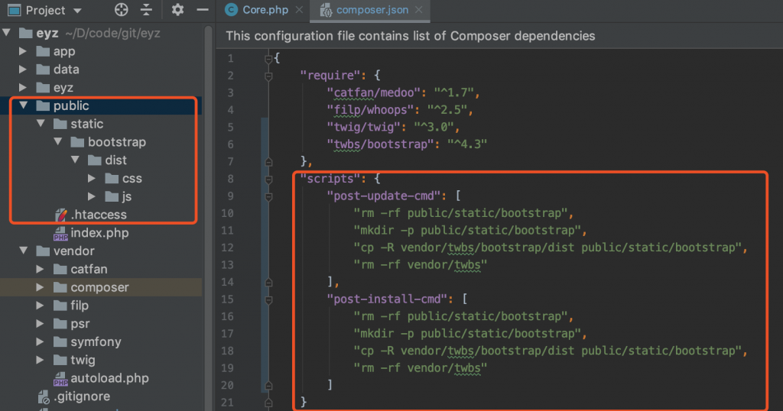783x411 pixels.
Task: Collapse the static folder
Action: [41, 123]
